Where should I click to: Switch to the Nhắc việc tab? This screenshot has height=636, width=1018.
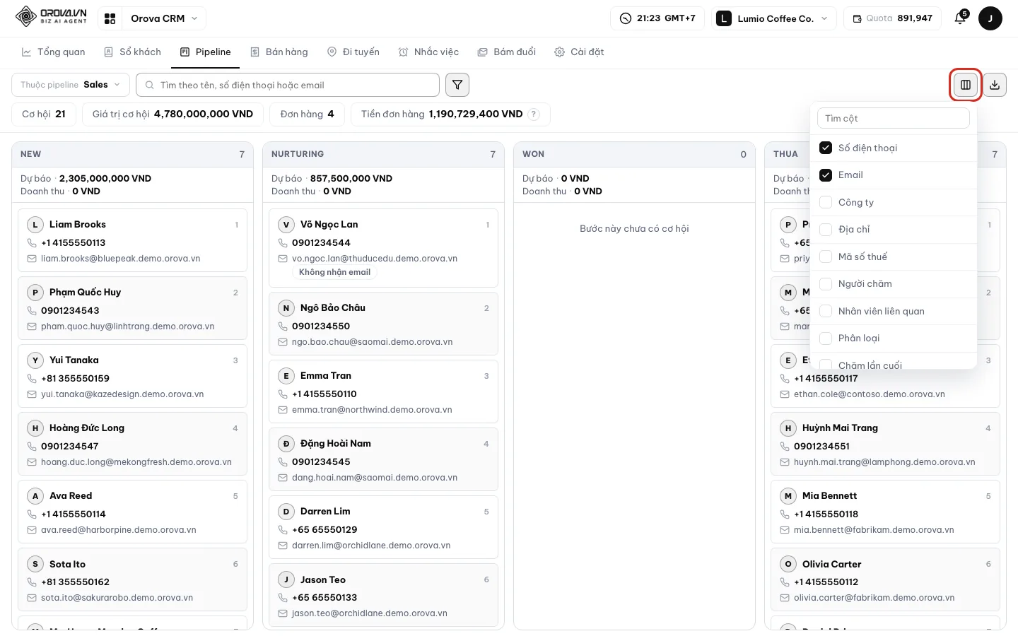pos(429,52)
